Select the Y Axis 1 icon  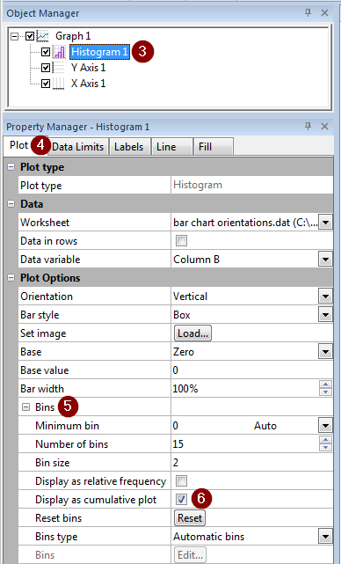pos(59,68)
